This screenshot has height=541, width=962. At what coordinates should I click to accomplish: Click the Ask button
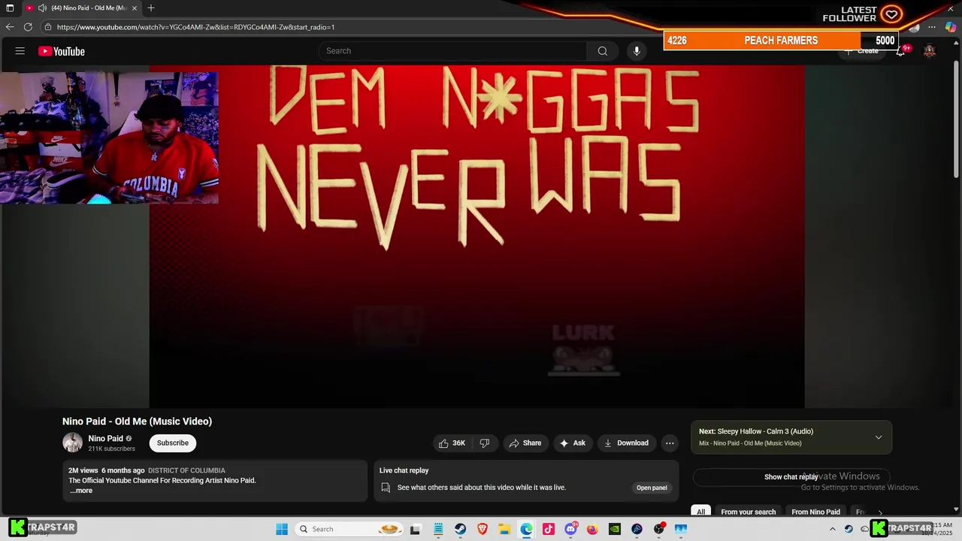(x=573, y=443)
